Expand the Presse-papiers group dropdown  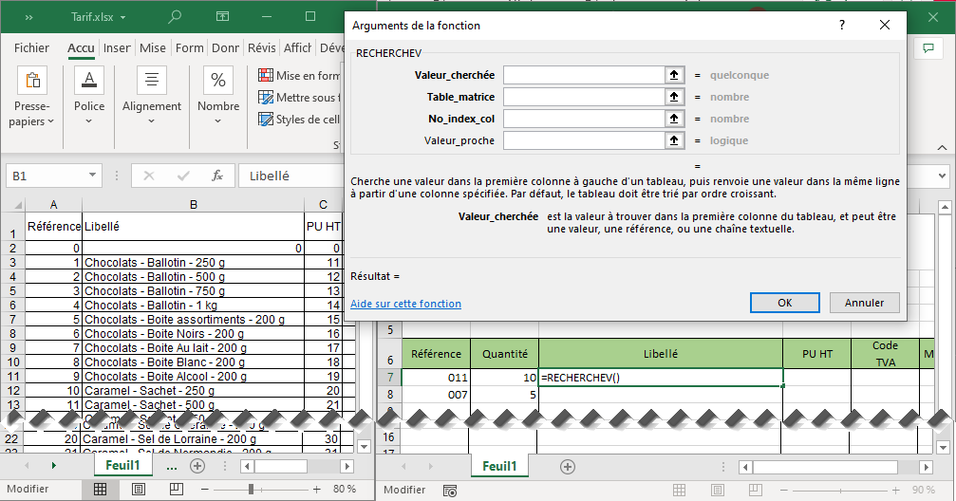tap(49, 121)
